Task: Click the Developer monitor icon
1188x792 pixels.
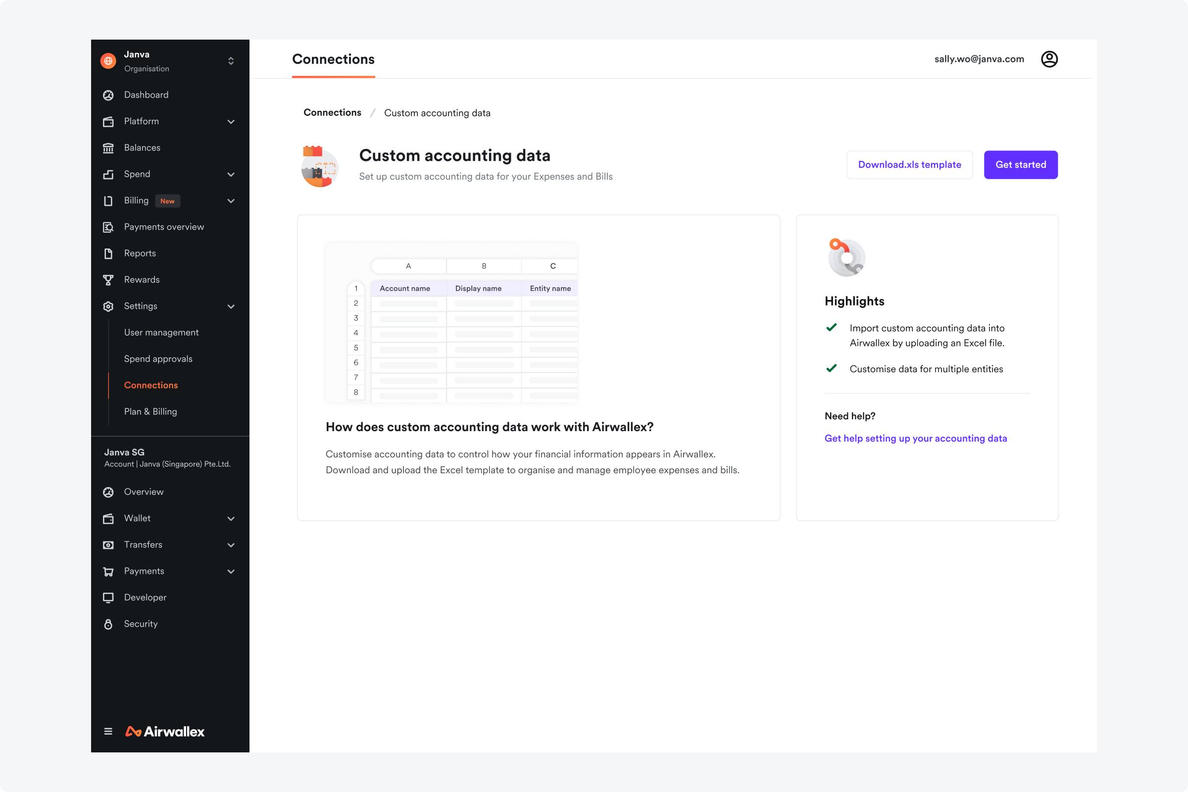Action: (x=108, y=597)
